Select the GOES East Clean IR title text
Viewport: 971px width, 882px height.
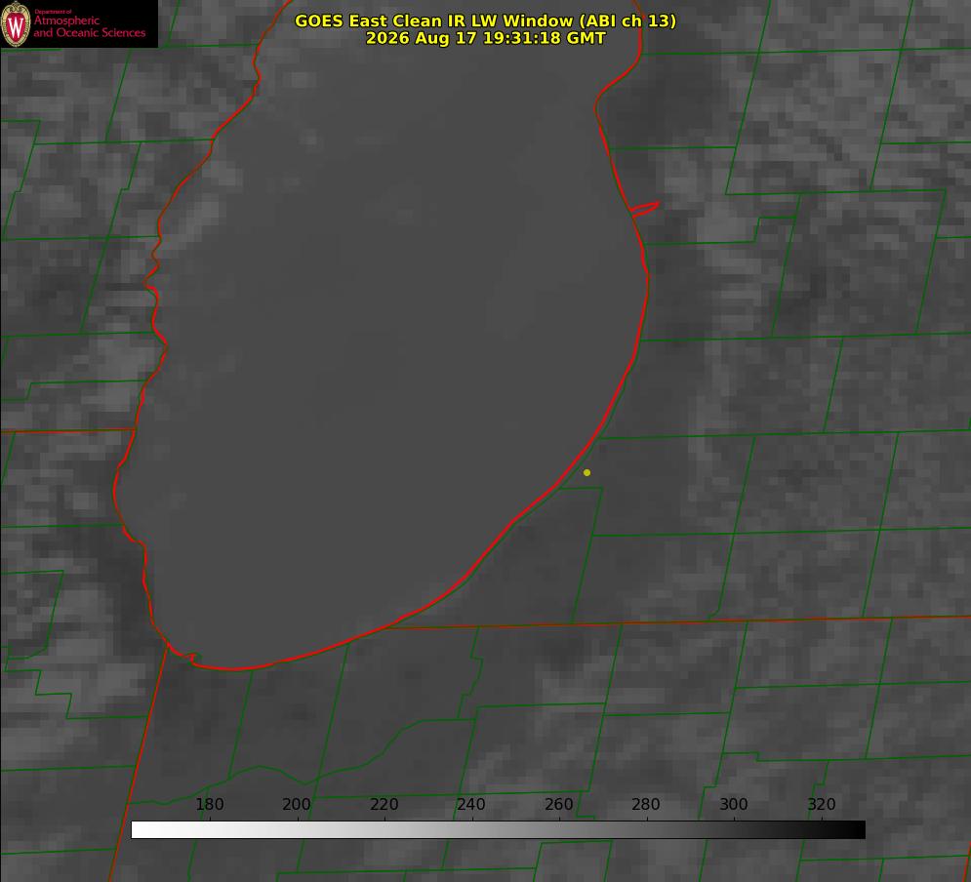coord(486,20)
